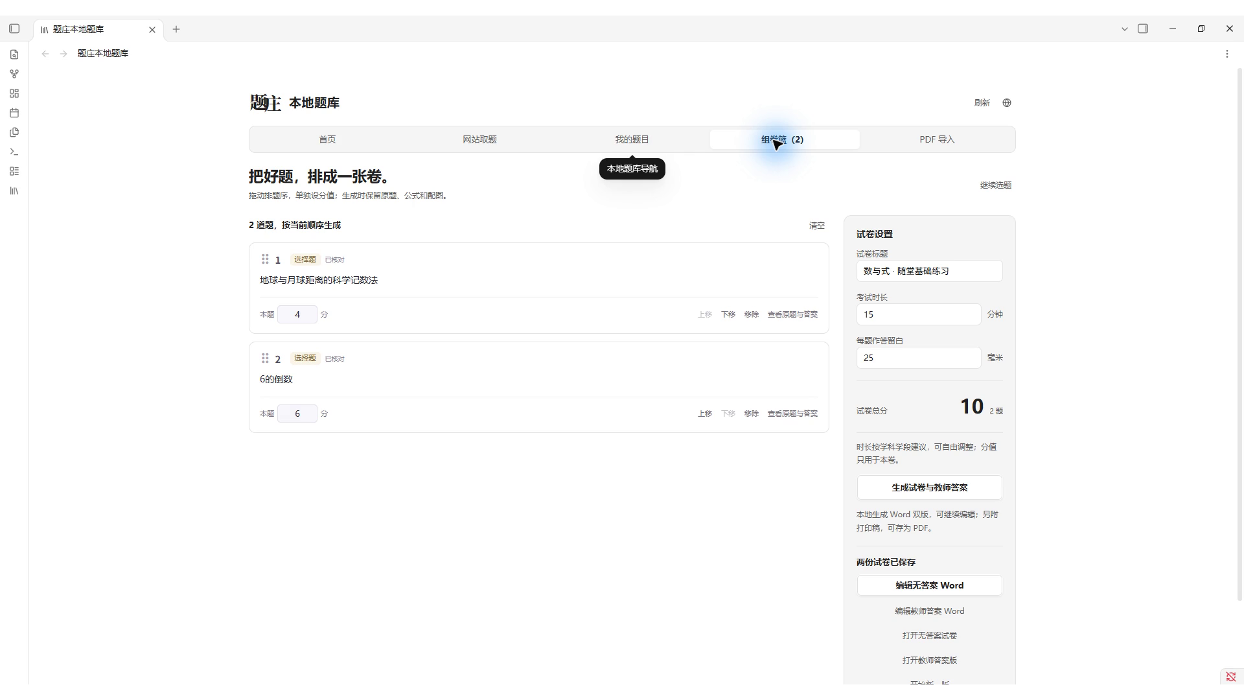The width and height of the screenshot is (1244, 700).
Task: Open the PDF 导入 tab
Action: (x=937, y=139)
